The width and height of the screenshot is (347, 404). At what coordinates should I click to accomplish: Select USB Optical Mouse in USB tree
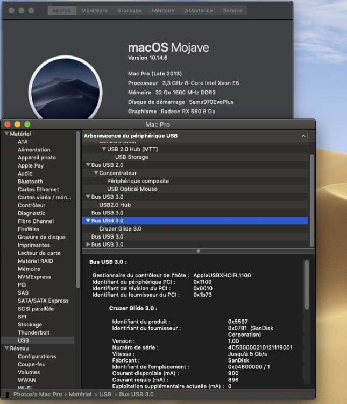pyautogui.click(x=195, y=189)
